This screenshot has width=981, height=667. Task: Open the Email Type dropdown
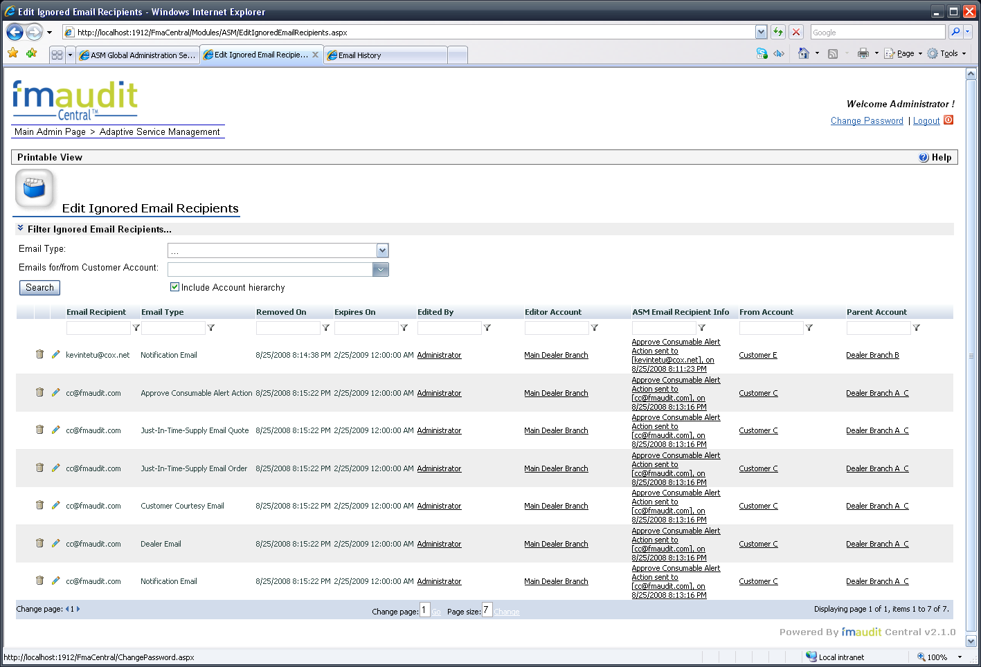[382, 250]
